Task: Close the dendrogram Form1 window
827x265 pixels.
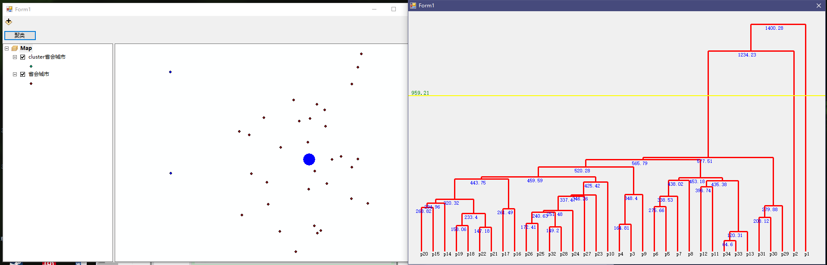Action: point(818,6)
